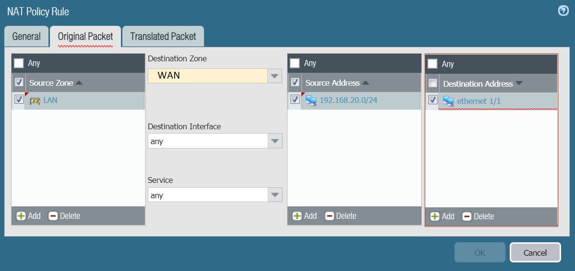Screen dimensions: 575x271
Task: Uncheck the LAN source zone checkbox
Action: [x=19, y=100]
